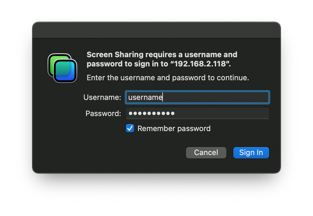The image size is (313, 216).
Task: Click the Screen Sharing badge beside the message
Action: click(x=62, y=67)
